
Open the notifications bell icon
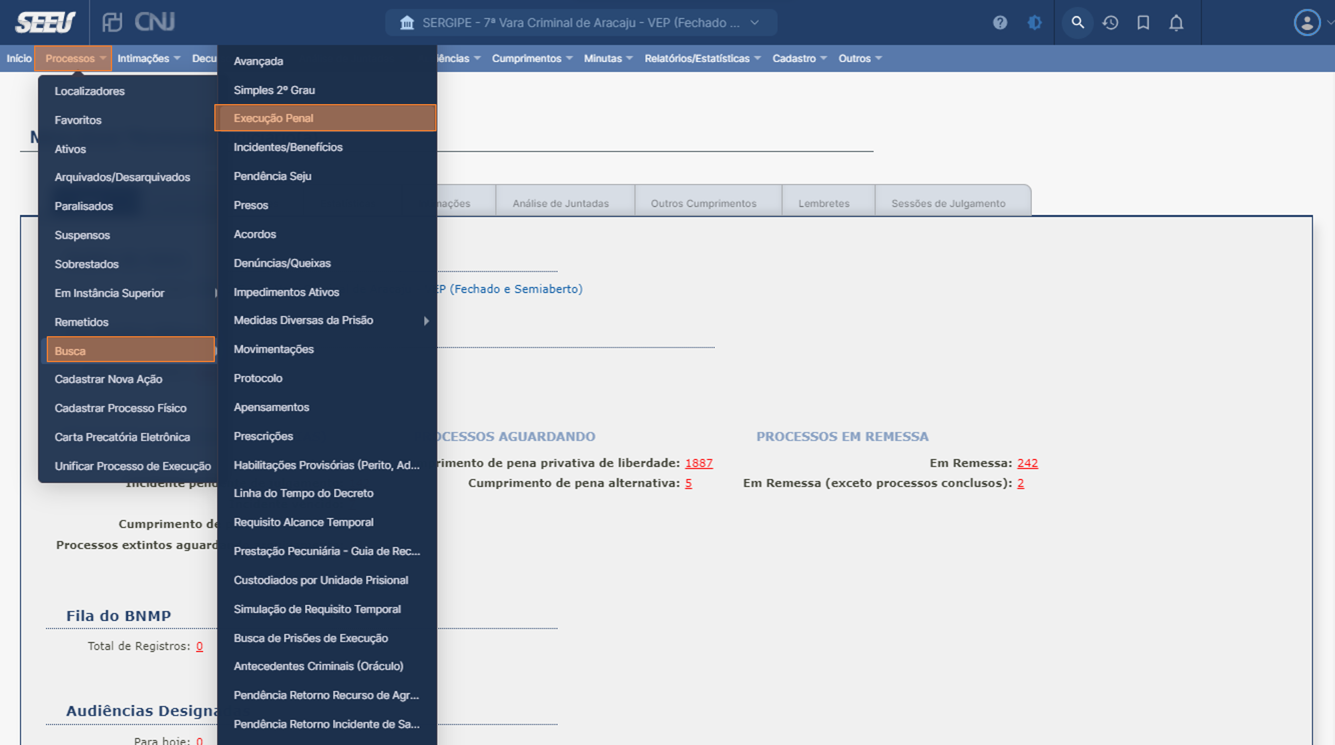coord(1176,23)
